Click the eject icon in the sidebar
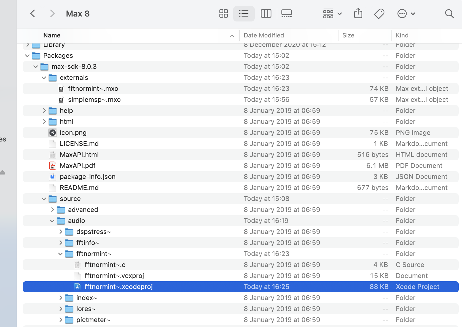 [x=2, y=172]
